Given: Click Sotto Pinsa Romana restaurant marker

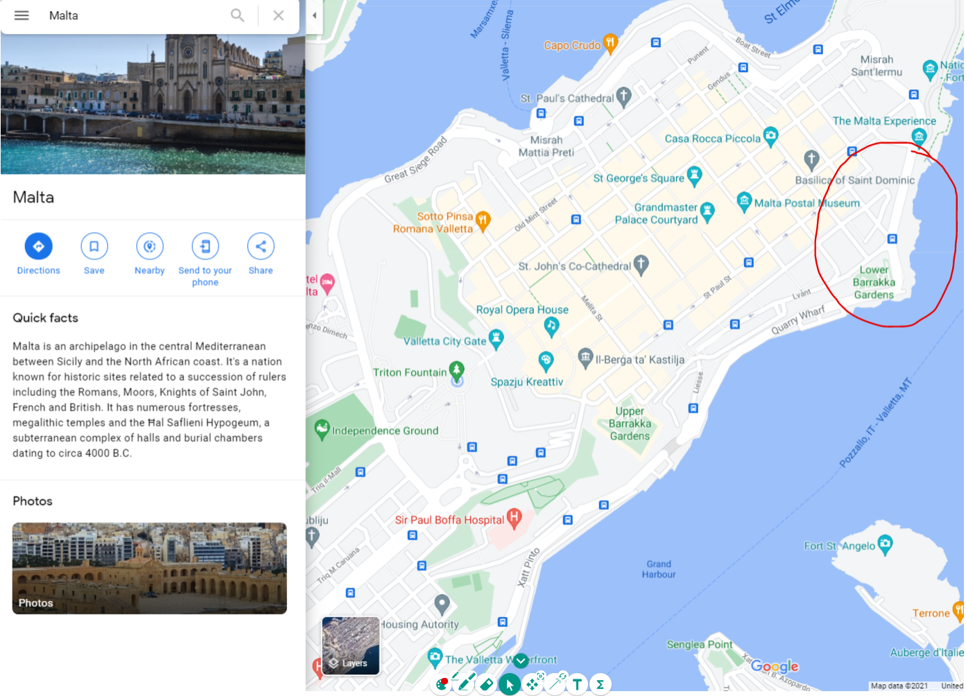Looking at the screenshot, I should tap(483, 220).
